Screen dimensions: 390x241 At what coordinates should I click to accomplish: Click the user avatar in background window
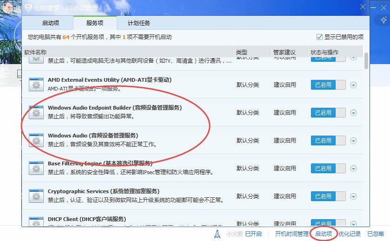tap(8, 7)
